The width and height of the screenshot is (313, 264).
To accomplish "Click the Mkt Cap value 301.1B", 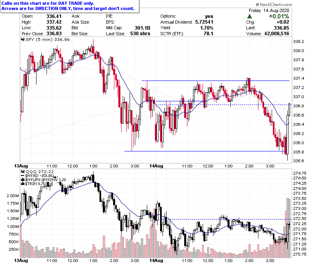I will tap(142, 28).
